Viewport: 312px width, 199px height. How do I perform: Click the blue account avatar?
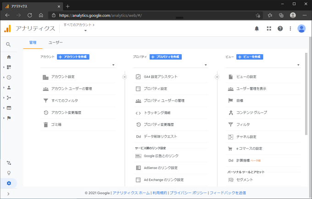(301, 28)
